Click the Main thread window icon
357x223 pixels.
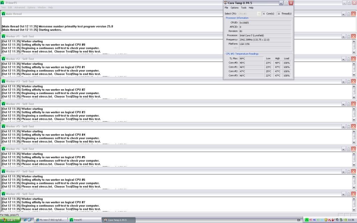3,14
